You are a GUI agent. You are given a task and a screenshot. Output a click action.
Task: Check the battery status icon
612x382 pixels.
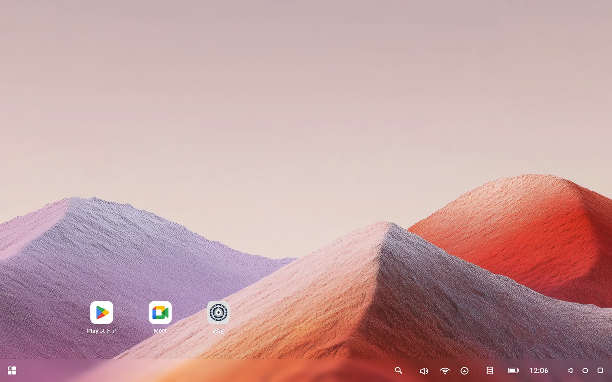pyautogui.click(x=514, y=371)
